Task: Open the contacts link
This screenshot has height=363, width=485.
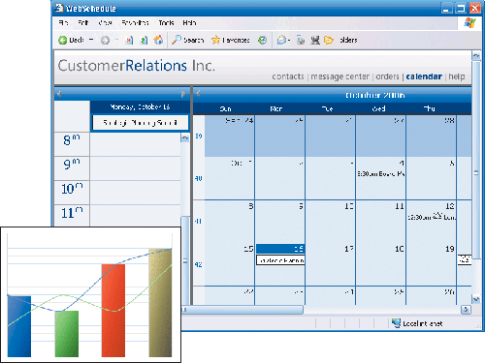Action: coord(288,76)
